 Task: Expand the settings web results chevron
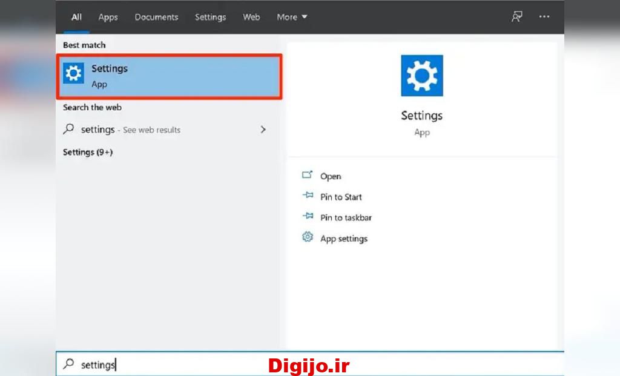(x=263, y=130)
